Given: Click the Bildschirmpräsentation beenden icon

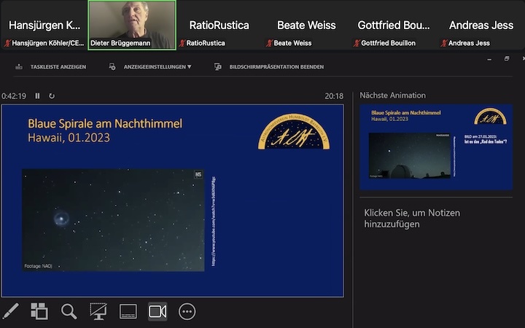Looking at the screenshot, I should click(x=218, y=67).
